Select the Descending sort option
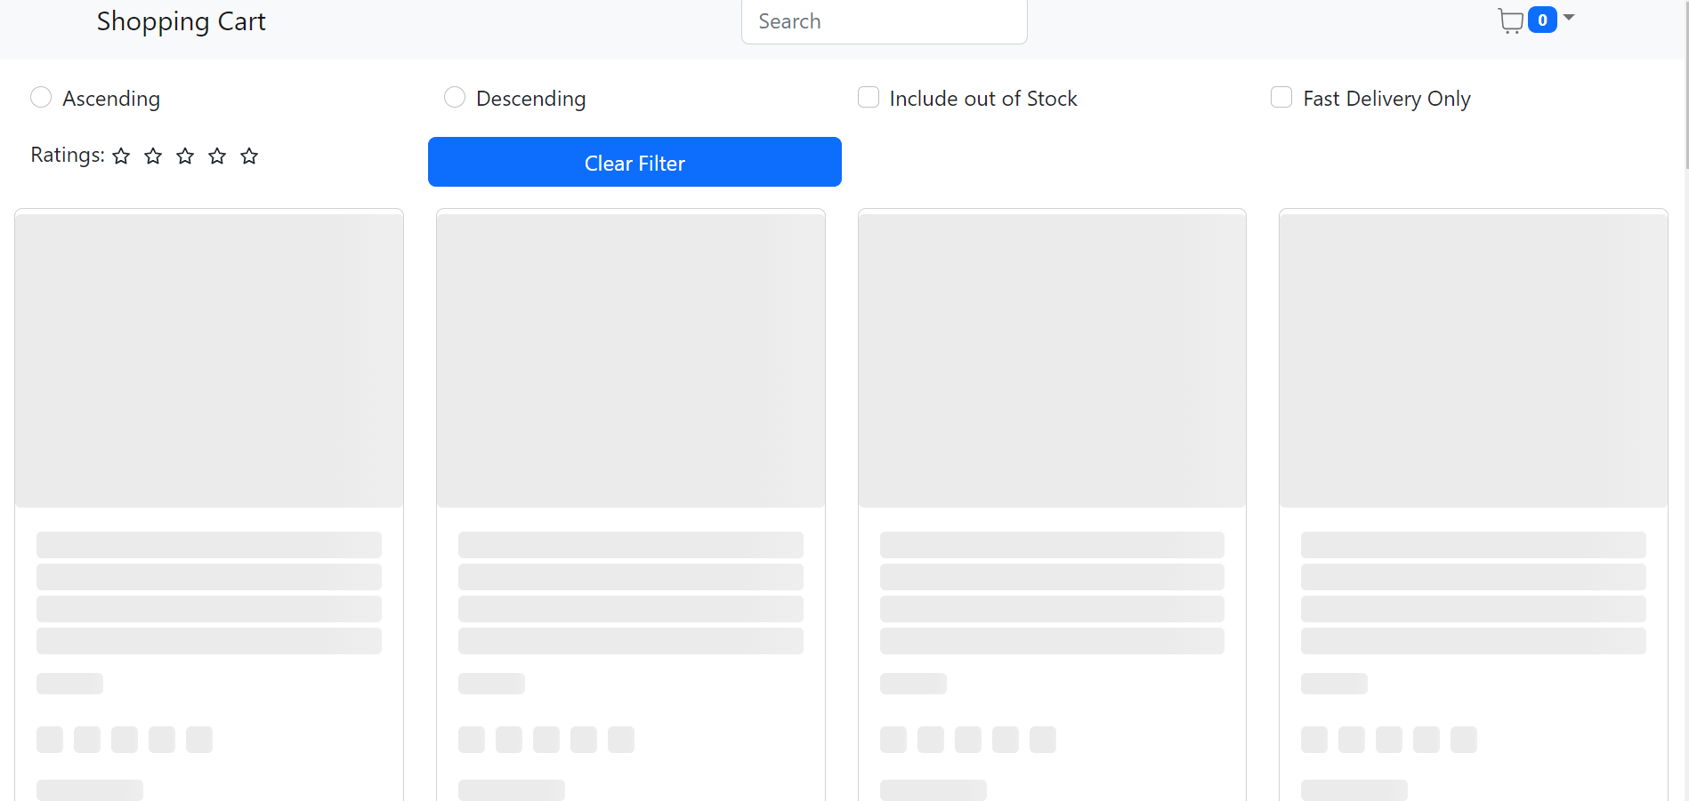This screenshot has width=1689, height=801. 455,97
